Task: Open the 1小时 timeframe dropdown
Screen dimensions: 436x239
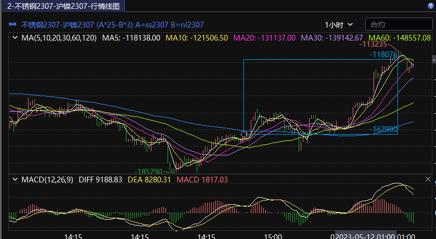Action: tap(339, 24)
